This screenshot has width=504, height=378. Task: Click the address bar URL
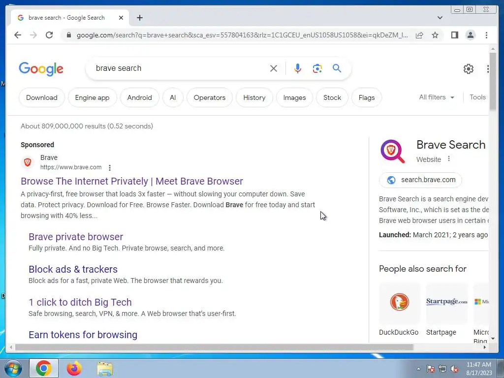[x=242, y=35]
